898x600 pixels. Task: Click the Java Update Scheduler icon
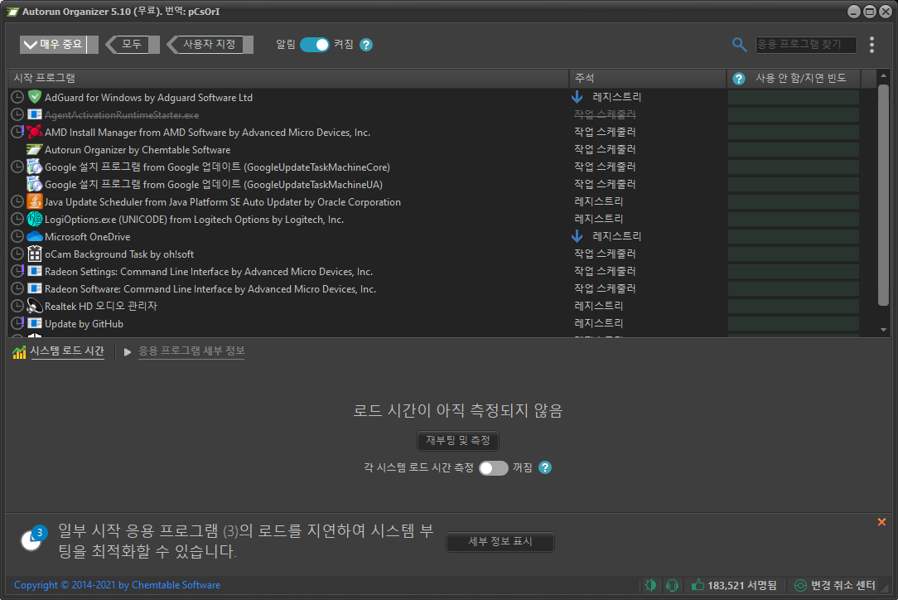point(35,201)
